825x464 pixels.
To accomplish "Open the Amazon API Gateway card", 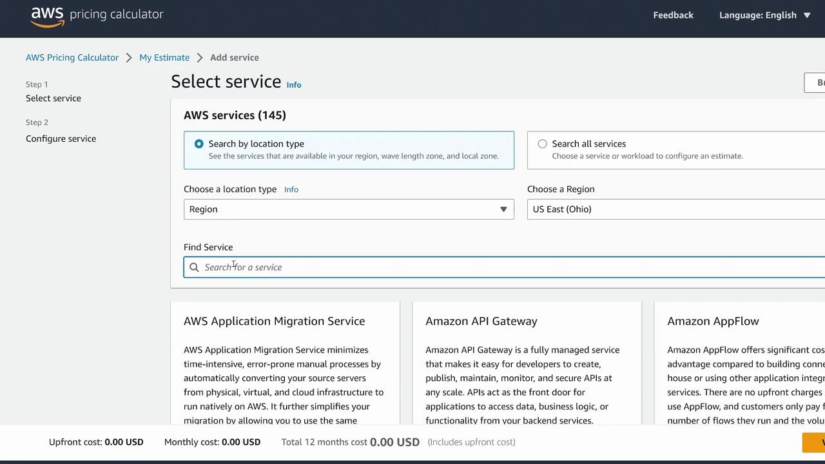I will (x=527, y=363).
